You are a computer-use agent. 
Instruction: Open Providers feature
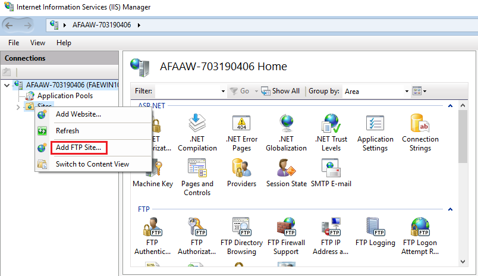click(x=242, y=173)
